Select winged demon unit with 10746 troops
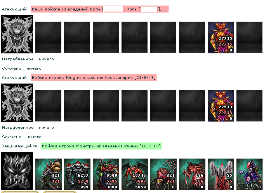The height and width of the screenshot is (193, 264). pyautogui.click(x=135, y=174)
